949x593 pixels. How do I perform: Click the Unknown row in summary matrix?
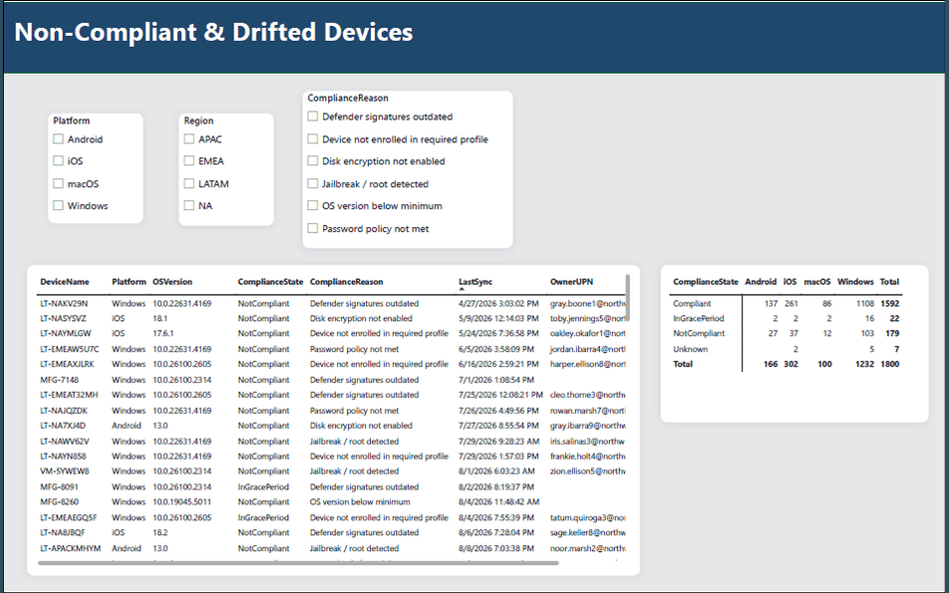(690, 349)
